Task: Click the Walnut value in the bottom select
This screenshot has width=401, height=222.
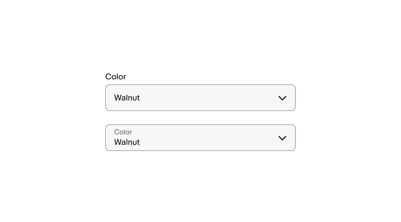Action: [x=127, y=142]
